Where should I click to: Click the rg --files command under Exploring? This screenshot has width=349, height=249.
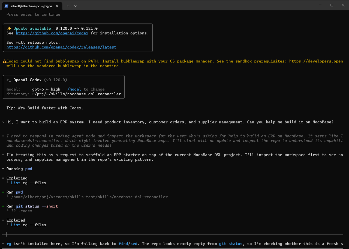pyautogui.click(x=34, y=183)
